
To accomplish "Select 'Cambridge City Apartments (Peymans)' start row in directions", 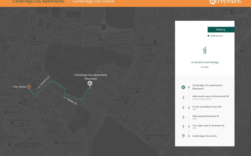I will tap(207, 87).
